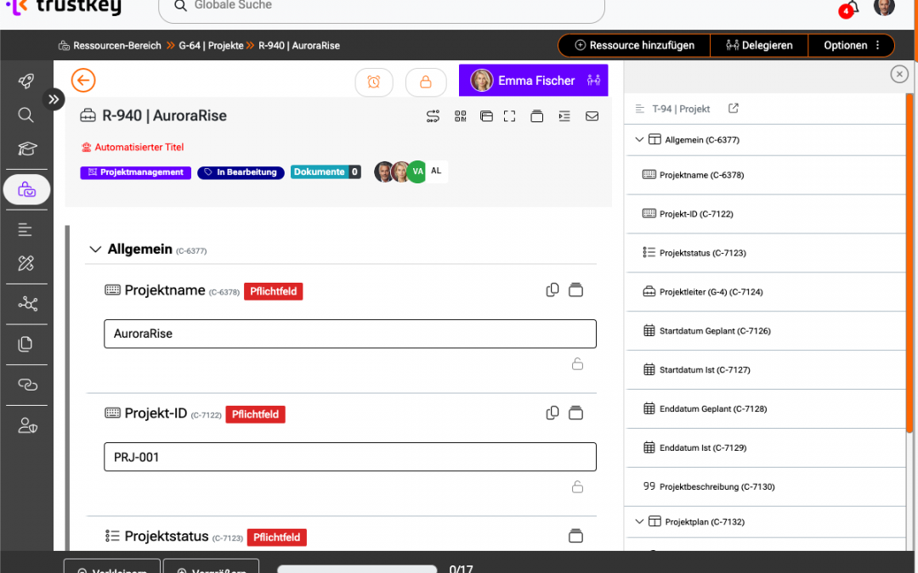Select Startdatum Geplant (C-7126) in the tree

(714, 331)
